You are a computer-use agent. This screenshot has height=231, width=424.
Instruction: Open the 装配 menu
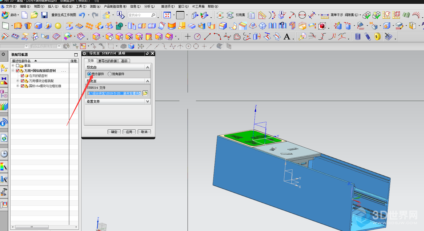point(95,6)
